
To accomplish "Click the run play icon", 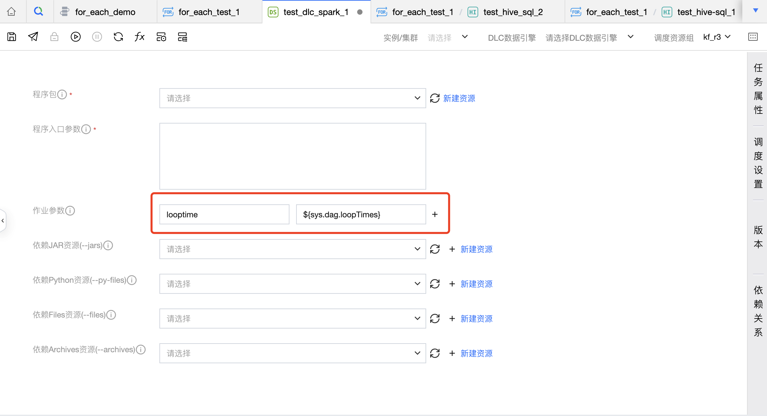I will click(76, 37).
